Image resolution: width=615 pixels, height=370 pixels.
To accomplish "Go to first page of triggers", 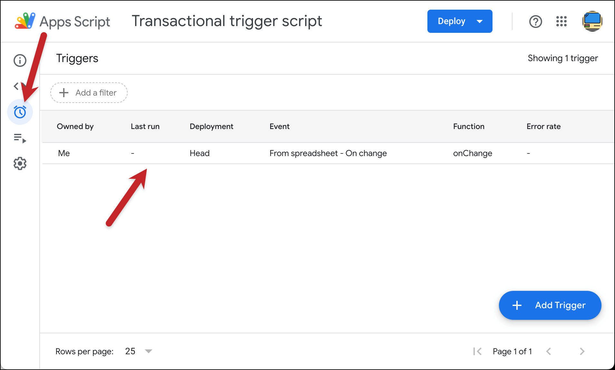I will 477,351.
